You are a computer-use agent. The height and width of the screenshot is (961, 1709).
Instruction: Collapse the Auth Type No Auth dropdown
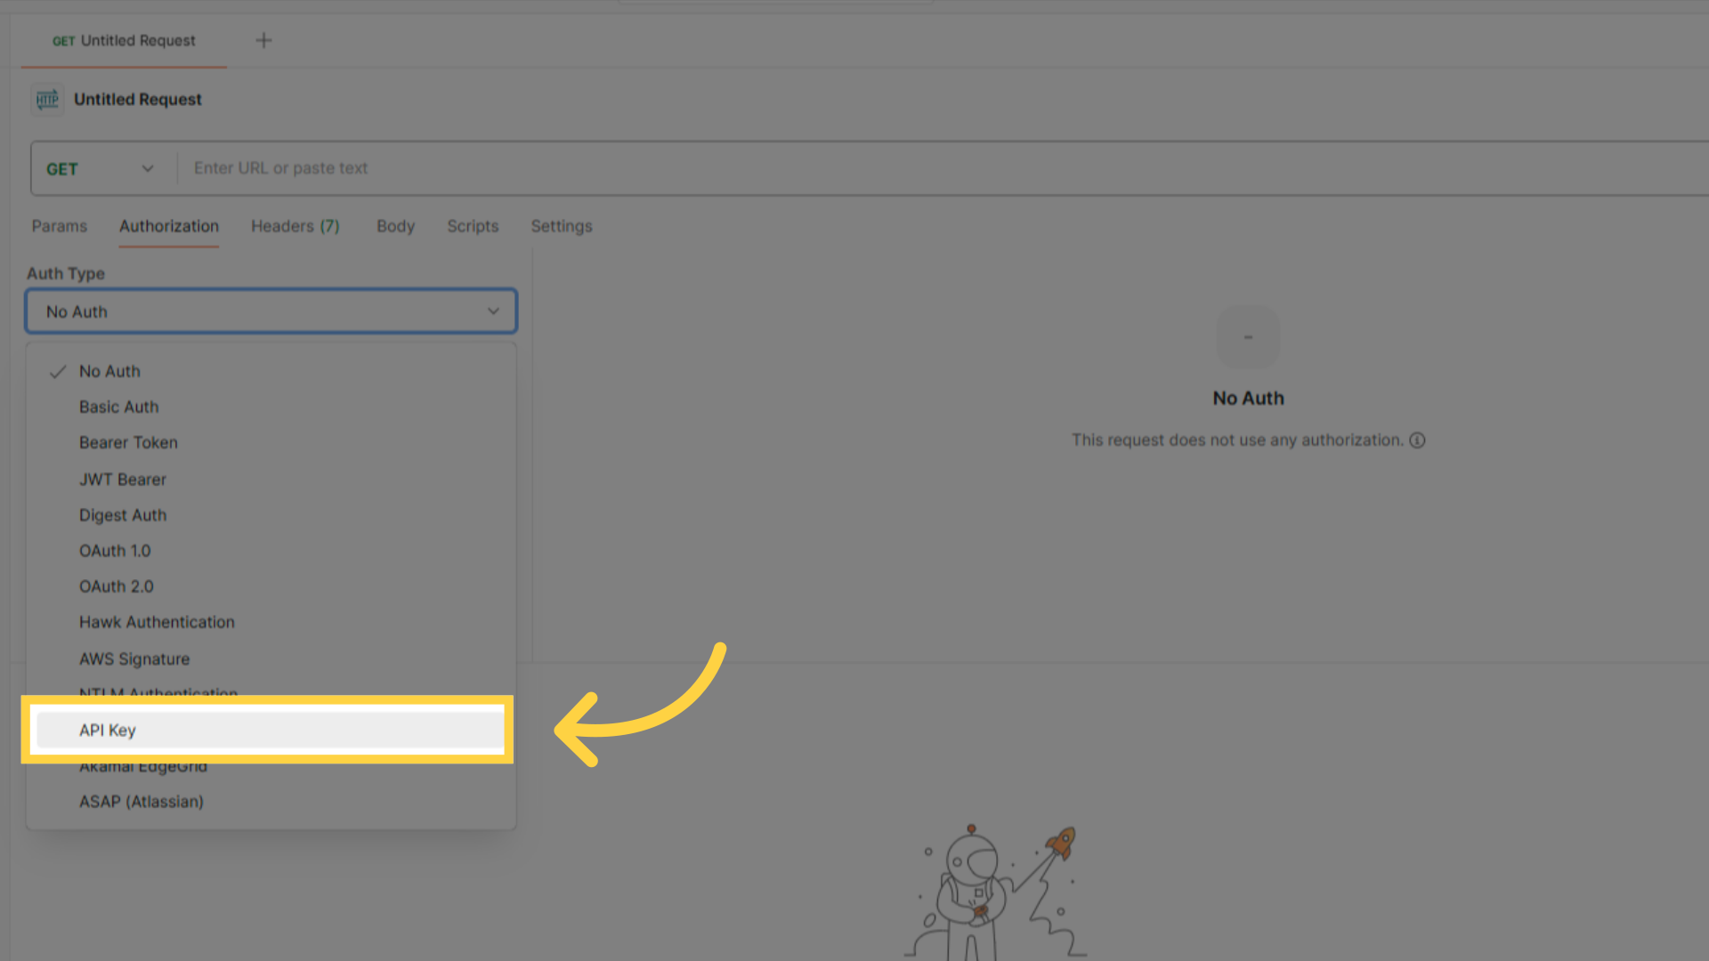pyautogui.click(x=271, y=311)
